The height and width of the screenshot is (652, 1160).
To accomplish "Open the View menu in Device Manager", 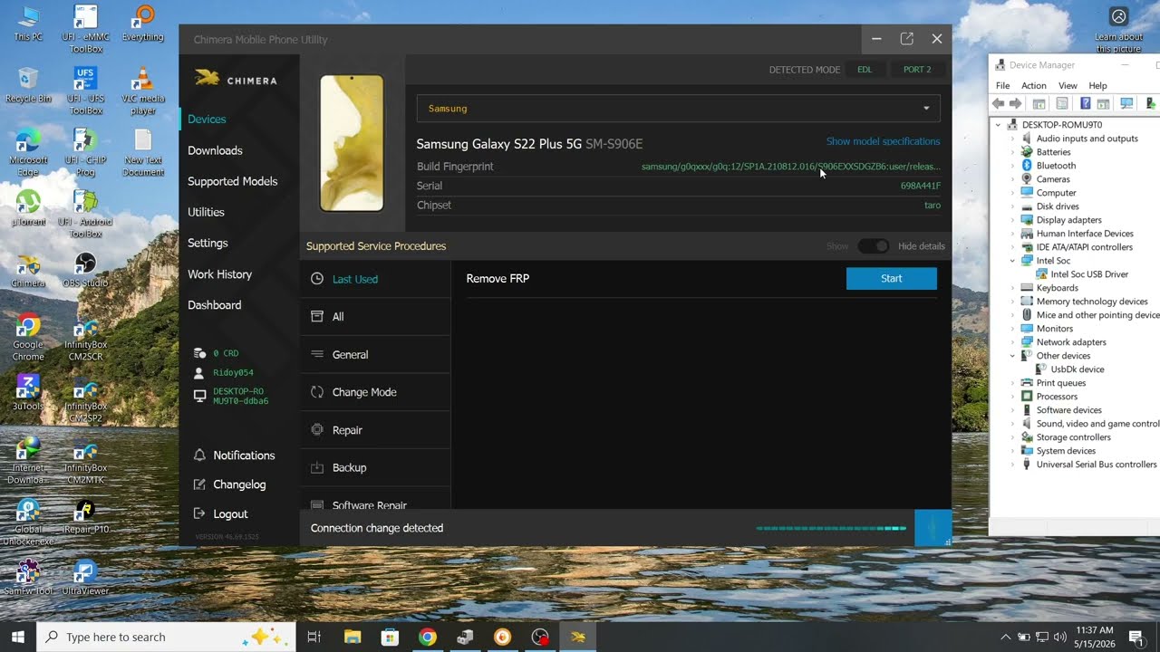I will click(x=1068, y=86).
